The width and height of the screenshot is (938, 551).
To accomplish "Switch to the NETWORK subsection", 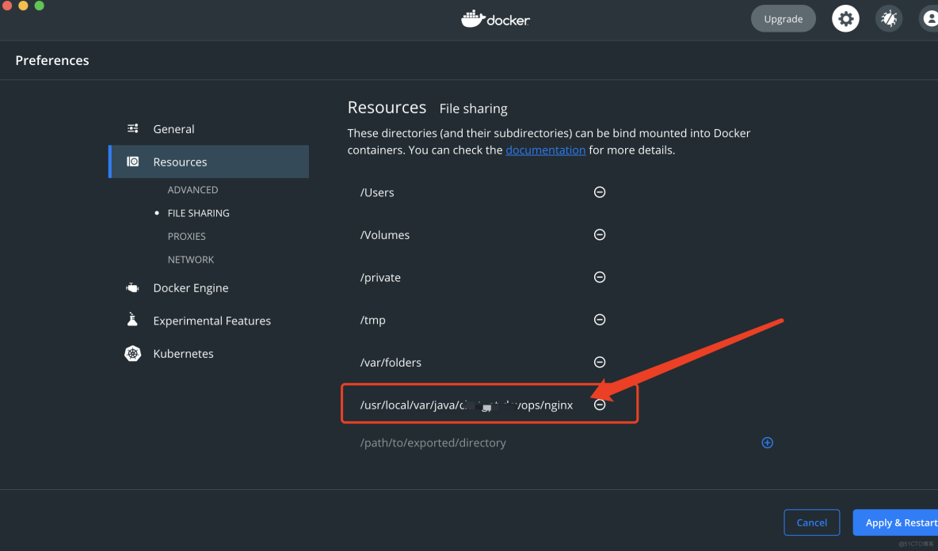I will [x=190, y=260].
